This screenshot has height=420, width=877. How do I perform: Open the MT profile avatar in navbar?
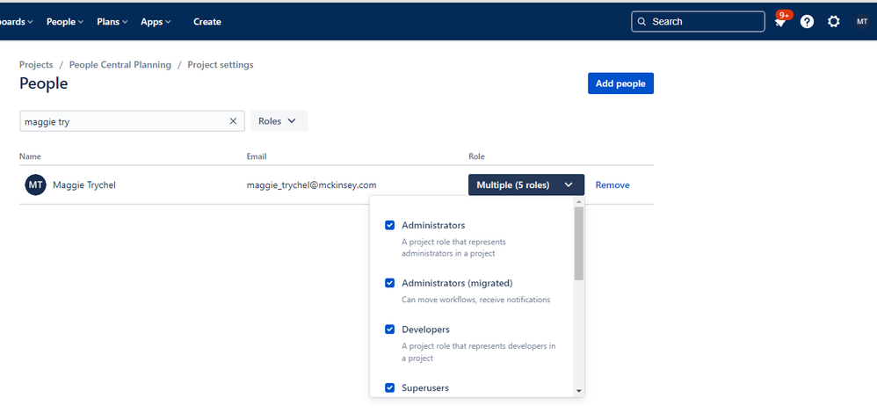pyautogui.click(x=861, y=22)
